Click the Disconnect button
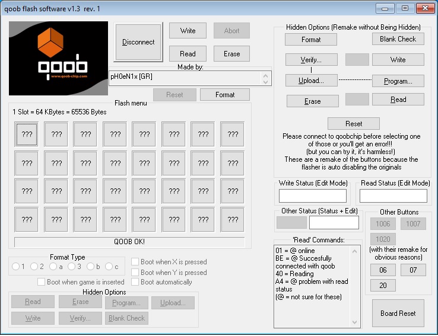Viewport: 438px width, 336px height. pyautogui.click(x=138, y=42)
